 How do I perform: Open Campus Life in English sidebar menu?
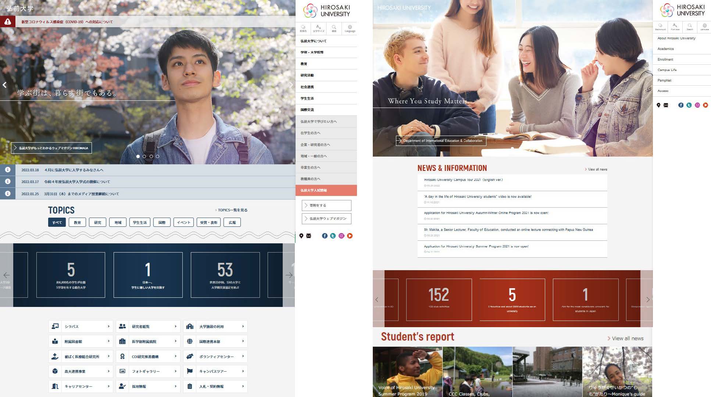point(682,70)
